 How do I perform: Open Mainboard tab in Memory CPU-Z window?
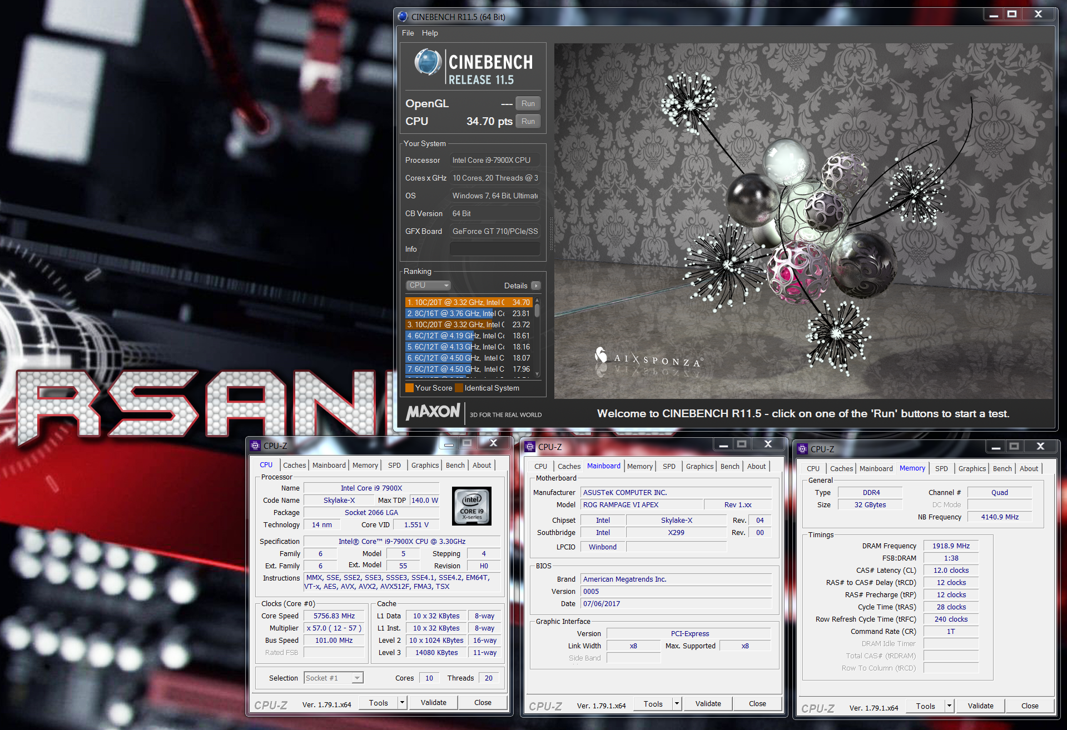click(876, 468)
